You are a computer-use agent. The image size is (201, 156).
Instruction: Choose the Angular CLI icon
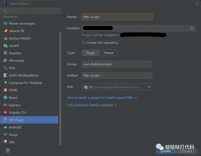(5, 112)
